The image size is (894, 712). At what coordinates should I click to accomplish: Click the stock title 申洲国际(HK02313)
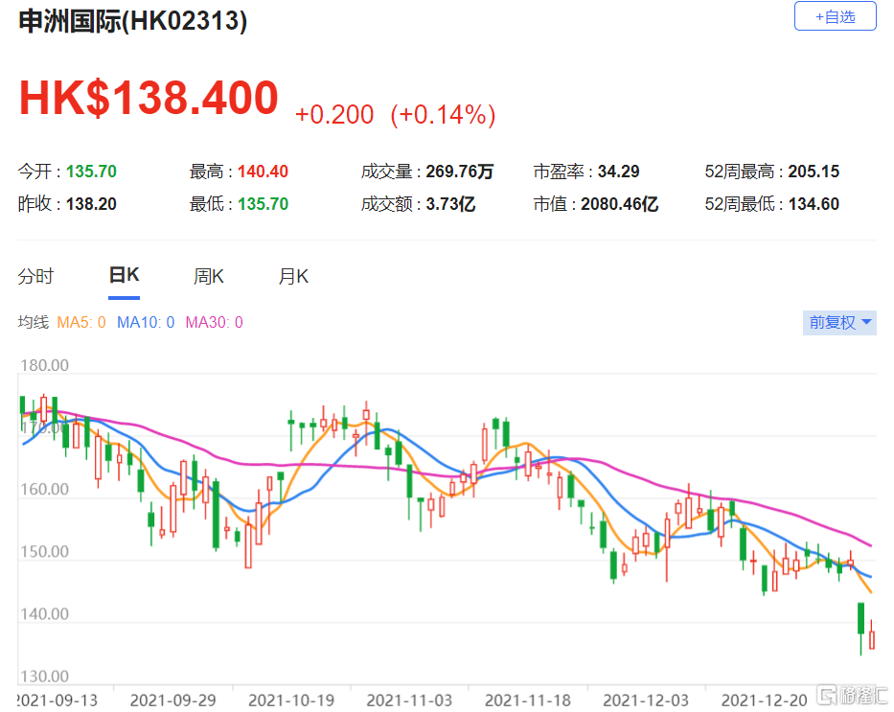point(133,21)
